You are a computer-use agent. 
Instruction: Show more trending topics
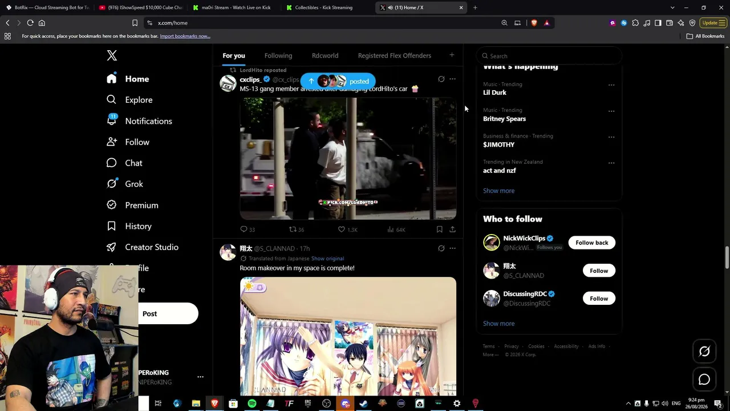click(498, 191)
